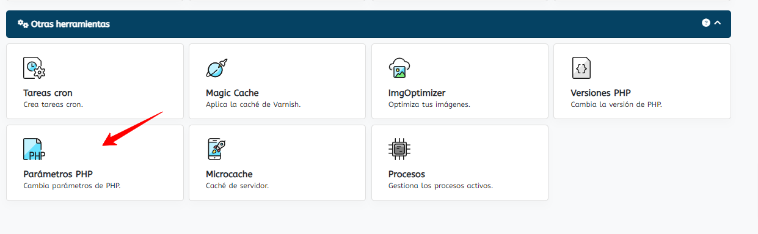Image resolution: width=758 pixels, height=234 pixels.
Task: Select the ImgOptimizer title text
Action: pos(417,93)
